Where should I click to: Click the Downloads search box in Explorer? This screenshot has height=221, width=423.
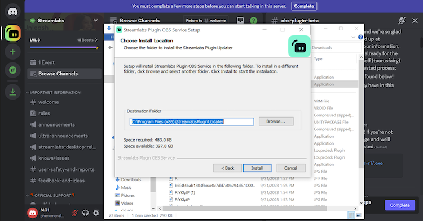point(336,48)
